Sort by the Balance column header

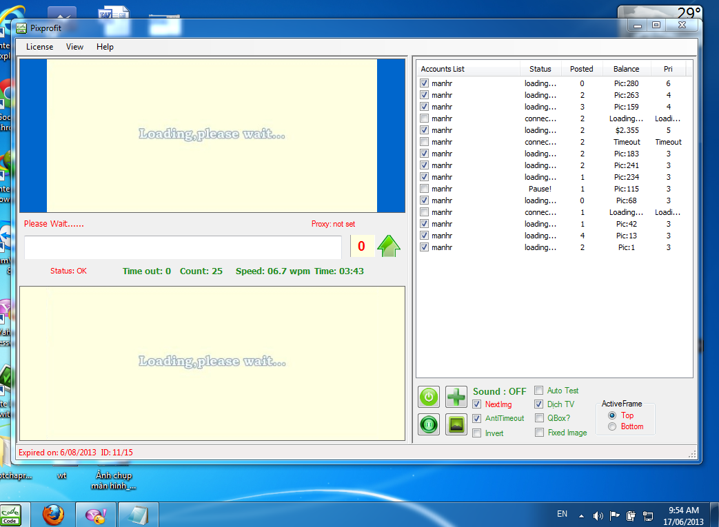tap(627, 69)
